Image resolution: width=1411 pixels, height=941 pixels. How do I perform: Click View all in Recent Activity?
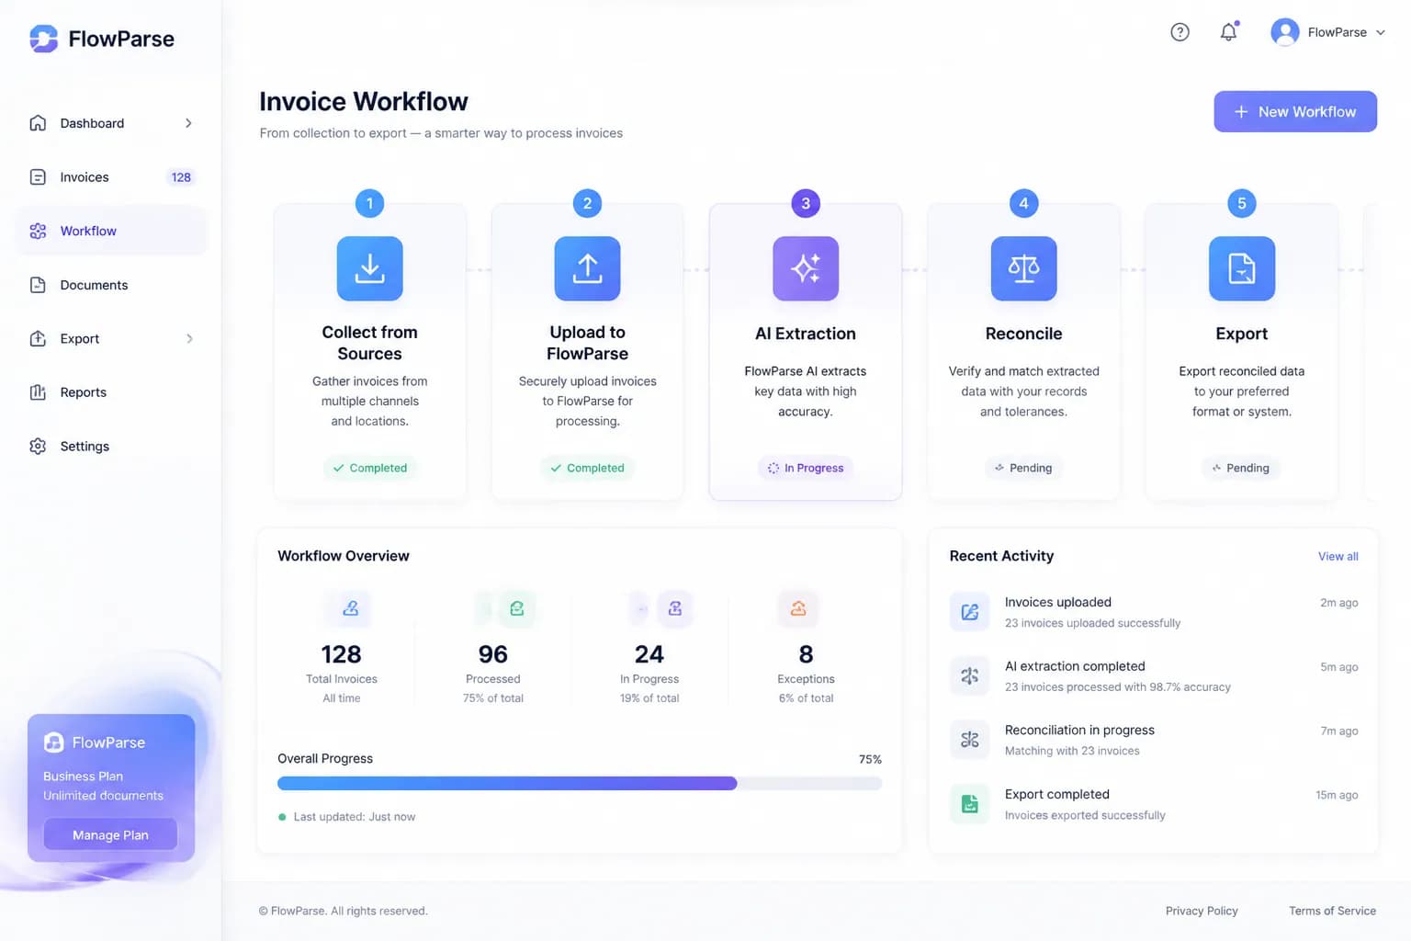pyautogui.click(x=1338, y=556)
